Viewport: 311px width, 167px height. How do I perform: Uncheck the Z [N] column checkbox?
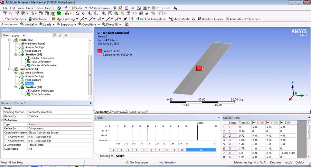click(x=282, y=122)
